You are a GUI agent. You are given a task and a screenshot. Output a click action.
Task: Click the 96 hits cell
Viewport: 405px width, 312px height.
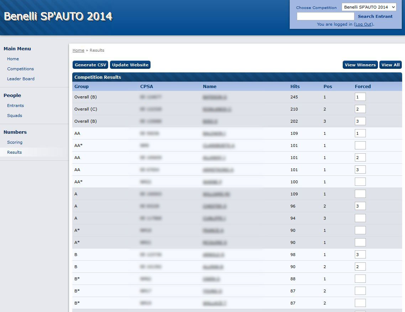tap(293, 206)
